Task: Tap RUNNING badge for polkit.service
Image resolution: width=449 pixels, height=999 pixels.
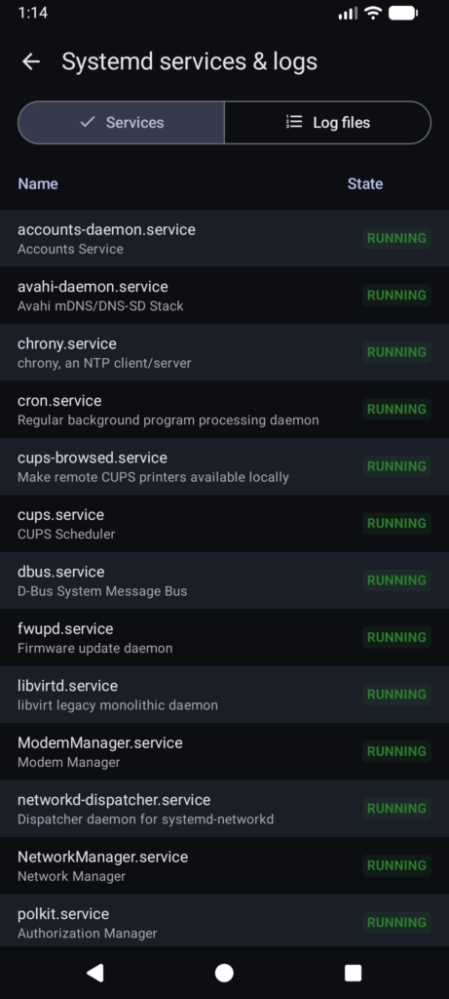Action: click(396, 923)
